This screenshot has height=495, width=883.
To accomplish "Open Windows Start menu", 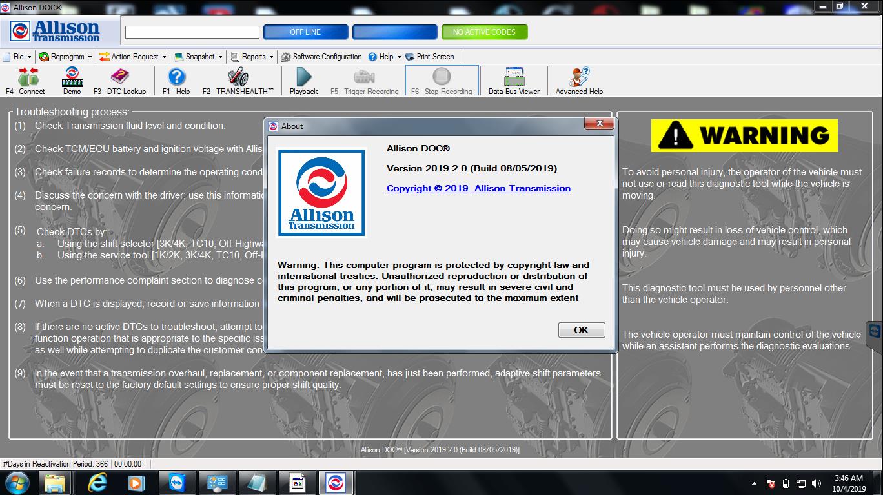I will 17,482.
